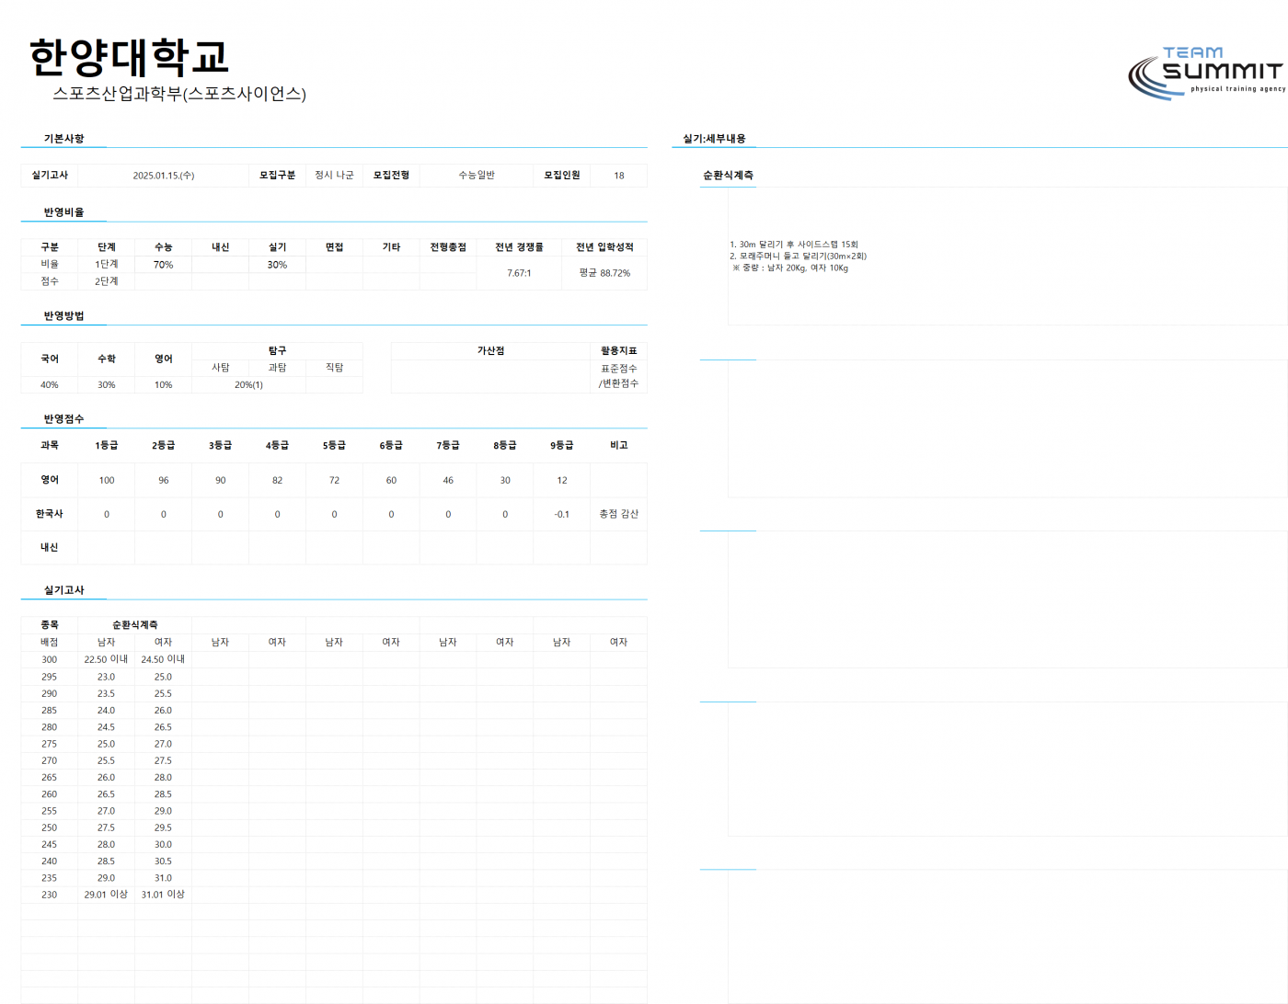Select the English grade 7 score 46
The height and width of the screenshot is (1004, 1288).
448,481
